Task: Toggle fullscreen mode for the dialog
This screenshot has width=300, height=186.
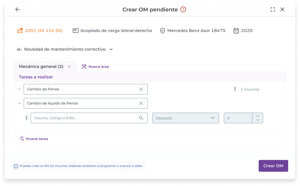Action: point(273,9)
